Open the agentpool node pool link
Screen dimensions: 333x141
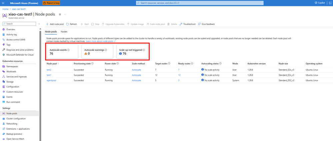point(51,80)
